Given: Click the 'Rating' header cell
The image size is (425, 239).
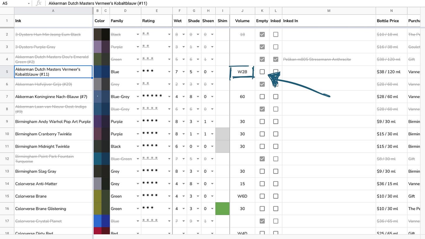Looking at the screenshot, I should [157, 21].
